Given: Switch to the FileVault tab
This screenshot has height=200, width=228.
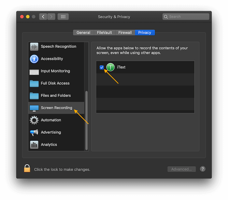Looking at the screenshot, I should tap(105, 33).
